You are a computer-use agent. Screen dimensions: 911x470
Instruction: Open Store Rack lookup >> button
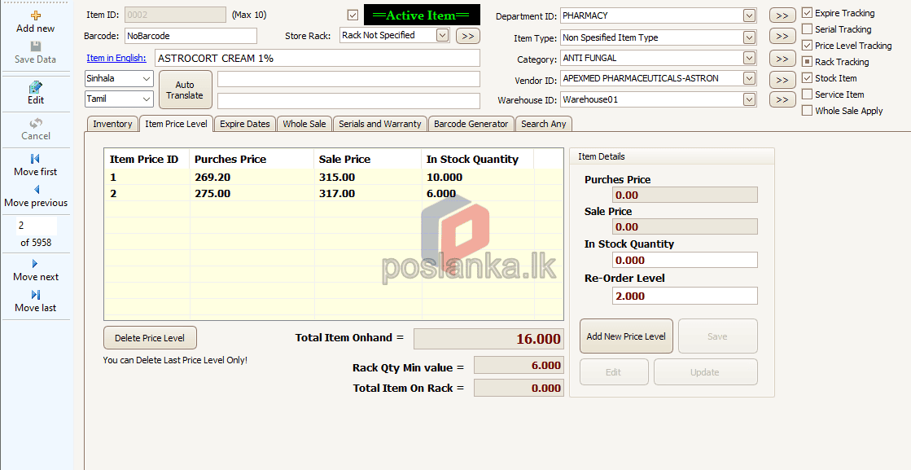[467, 36]
